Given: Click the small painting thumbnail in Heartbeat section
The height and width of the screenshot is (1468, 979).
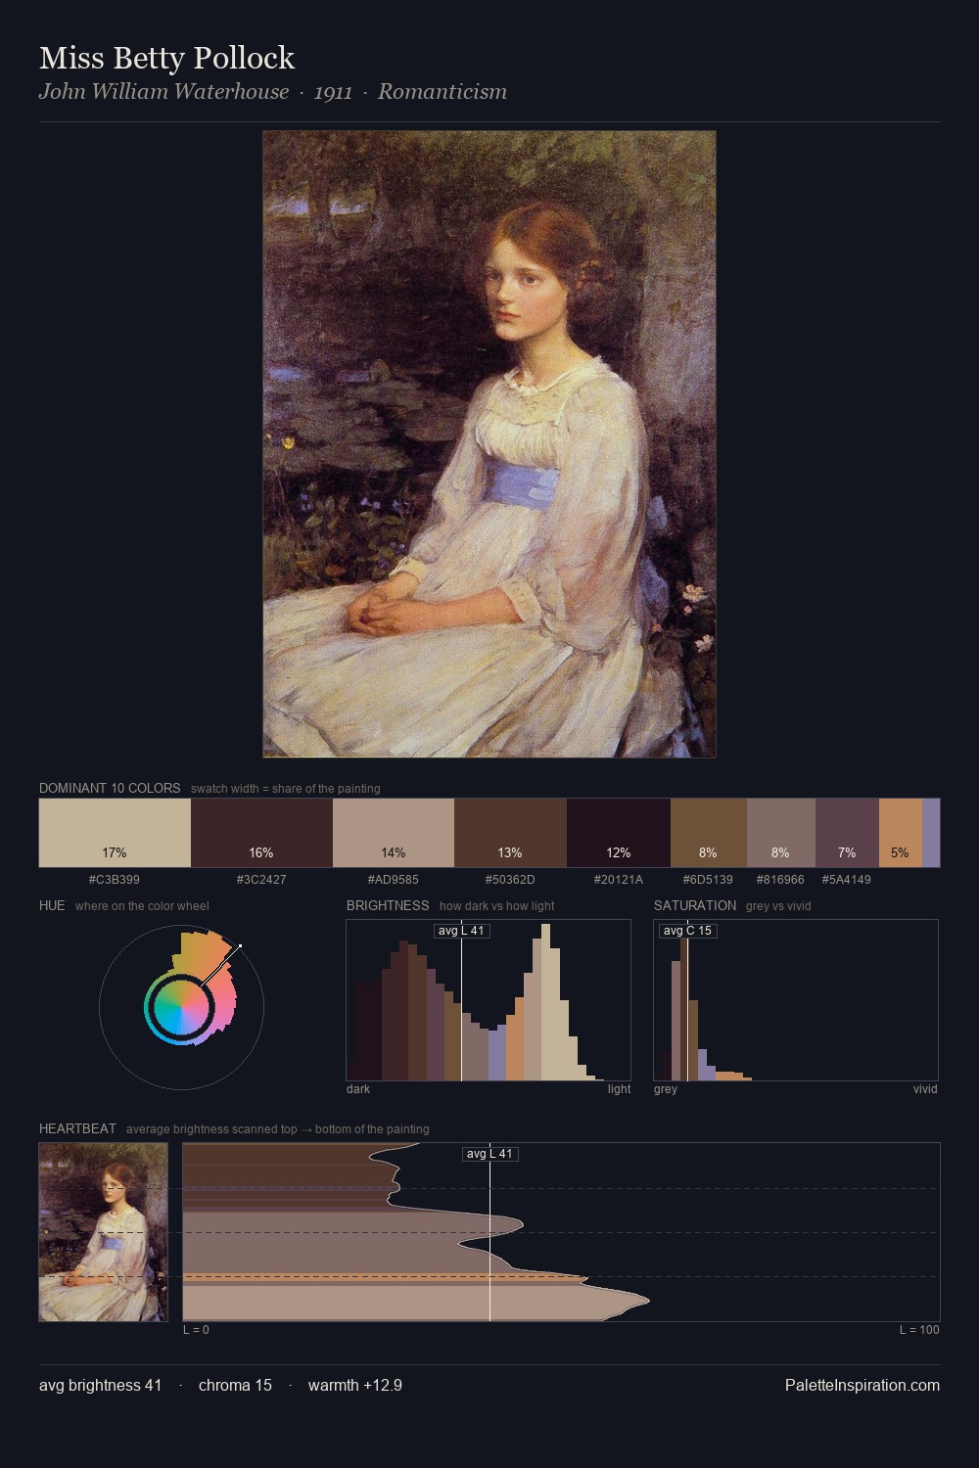Looking at the screenshot, I should click(104, 1232).
